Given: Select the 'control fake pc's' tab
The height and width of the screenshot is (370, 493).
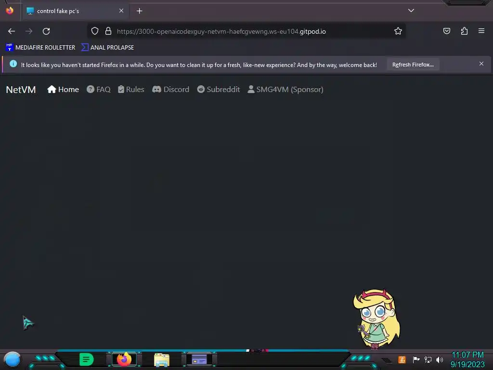Looking at the screenshot, I should click(76, 11).
